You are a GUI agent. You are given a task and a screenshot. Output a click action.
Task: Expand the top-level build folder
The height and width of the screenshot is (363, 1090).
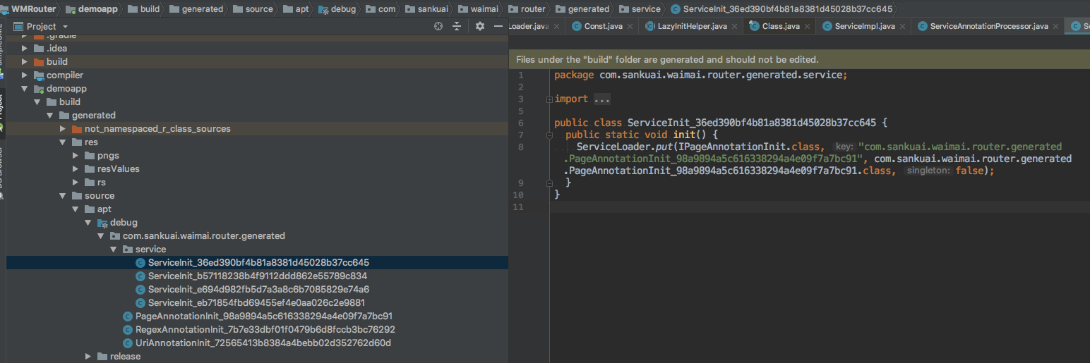click(x=25, y=61)
